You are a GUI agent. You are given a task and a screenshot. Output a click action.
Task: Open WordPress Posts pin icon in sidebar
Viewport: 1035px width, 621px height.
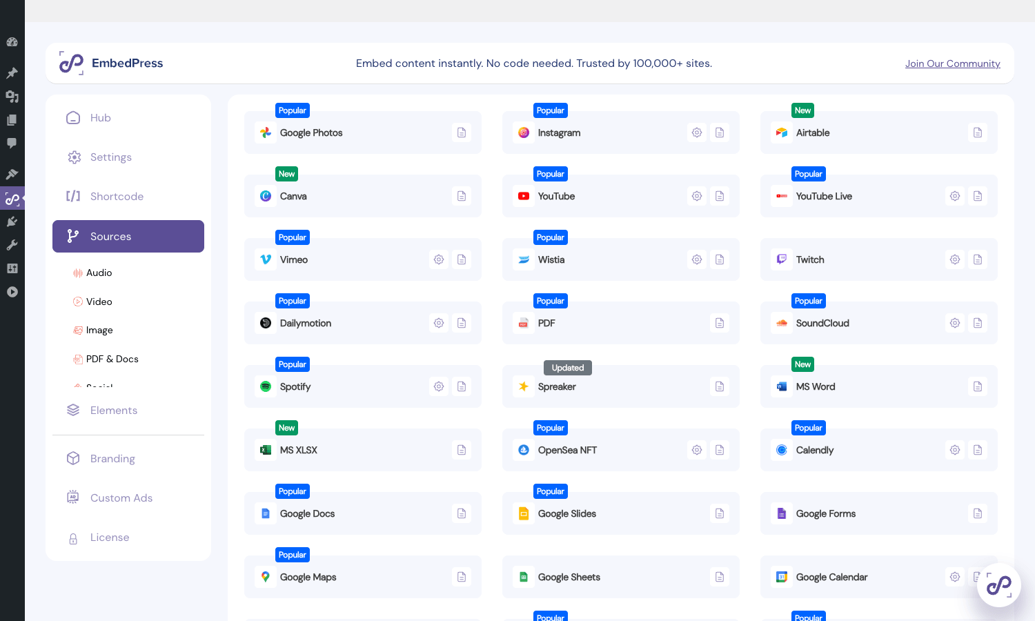click(12, 73)
